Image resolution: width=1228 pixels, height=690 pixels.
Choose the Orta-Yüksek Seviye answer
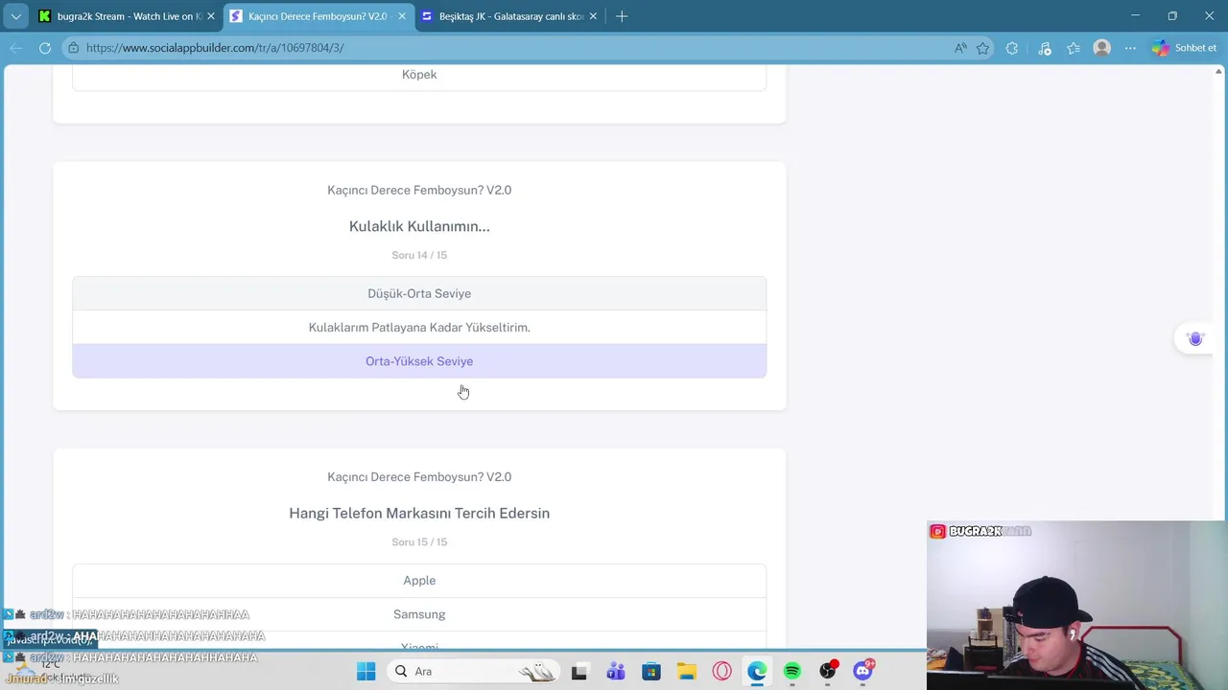pyautogui.click(x=419, y=361)
